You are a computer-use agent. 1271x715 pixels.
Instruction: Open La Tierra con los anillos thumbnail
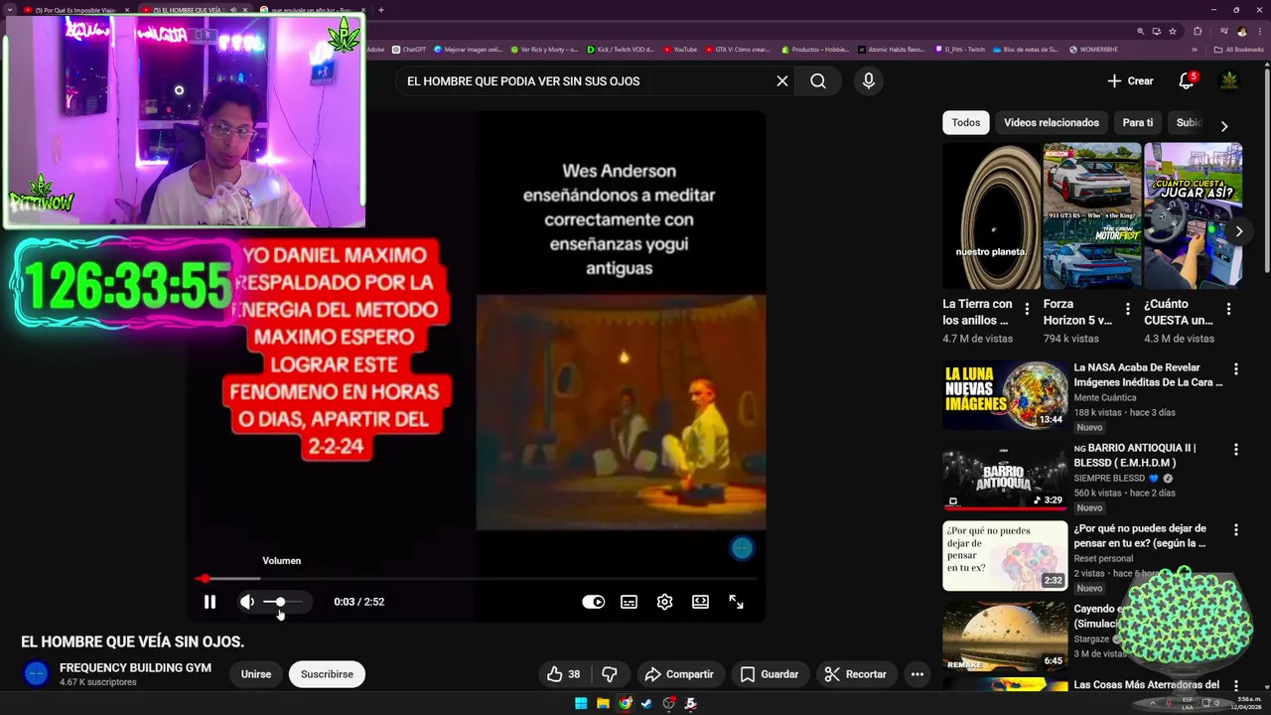[991, 215]
